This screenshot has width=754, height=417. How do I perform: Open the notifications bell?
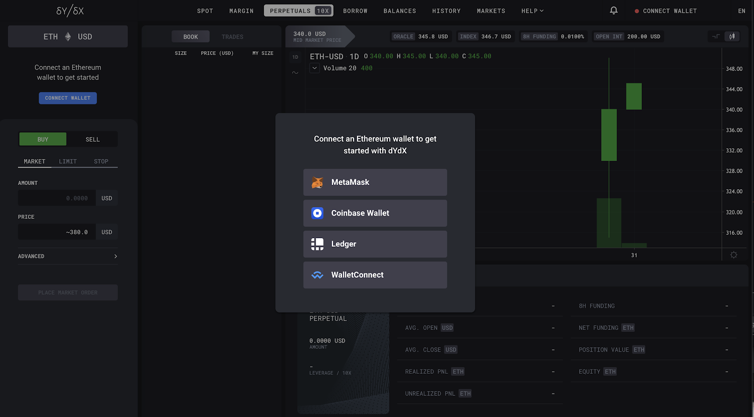click(614, 10)
